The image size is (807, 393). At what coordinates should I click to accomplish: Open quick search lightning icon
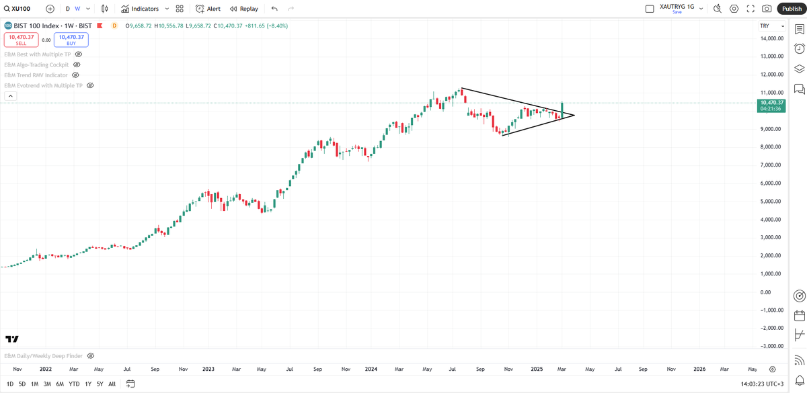pos(717,9)
